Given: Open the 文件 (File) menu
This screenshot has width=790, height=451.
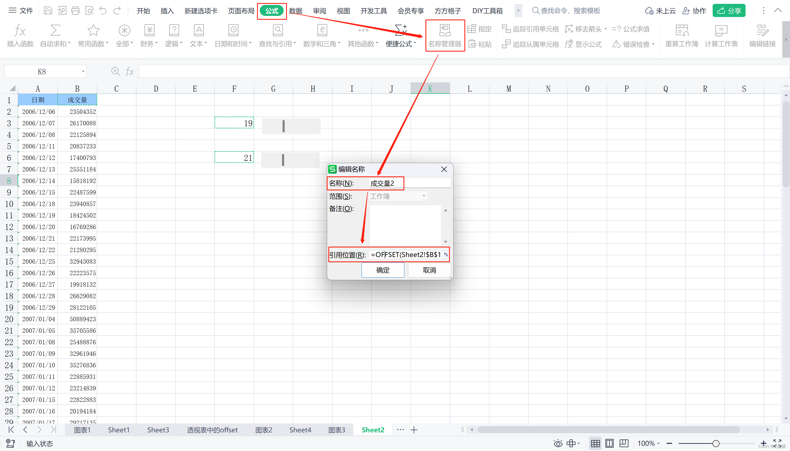Looking at the screenshot, I should 21,11.
